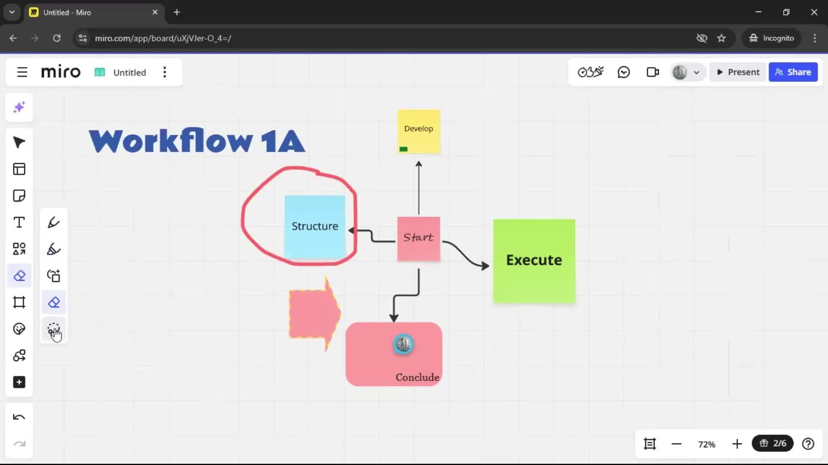Undo the last action
Image resolution: width=828 pixels, height=465 pixels.
point(19,417)
